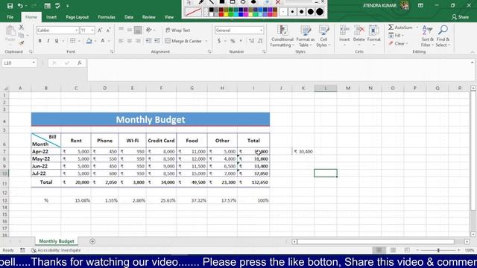This screenshot has width=477, height=268.
Task: Open Merge & Center dropdown arrow
Action: (x=206, y=41)
